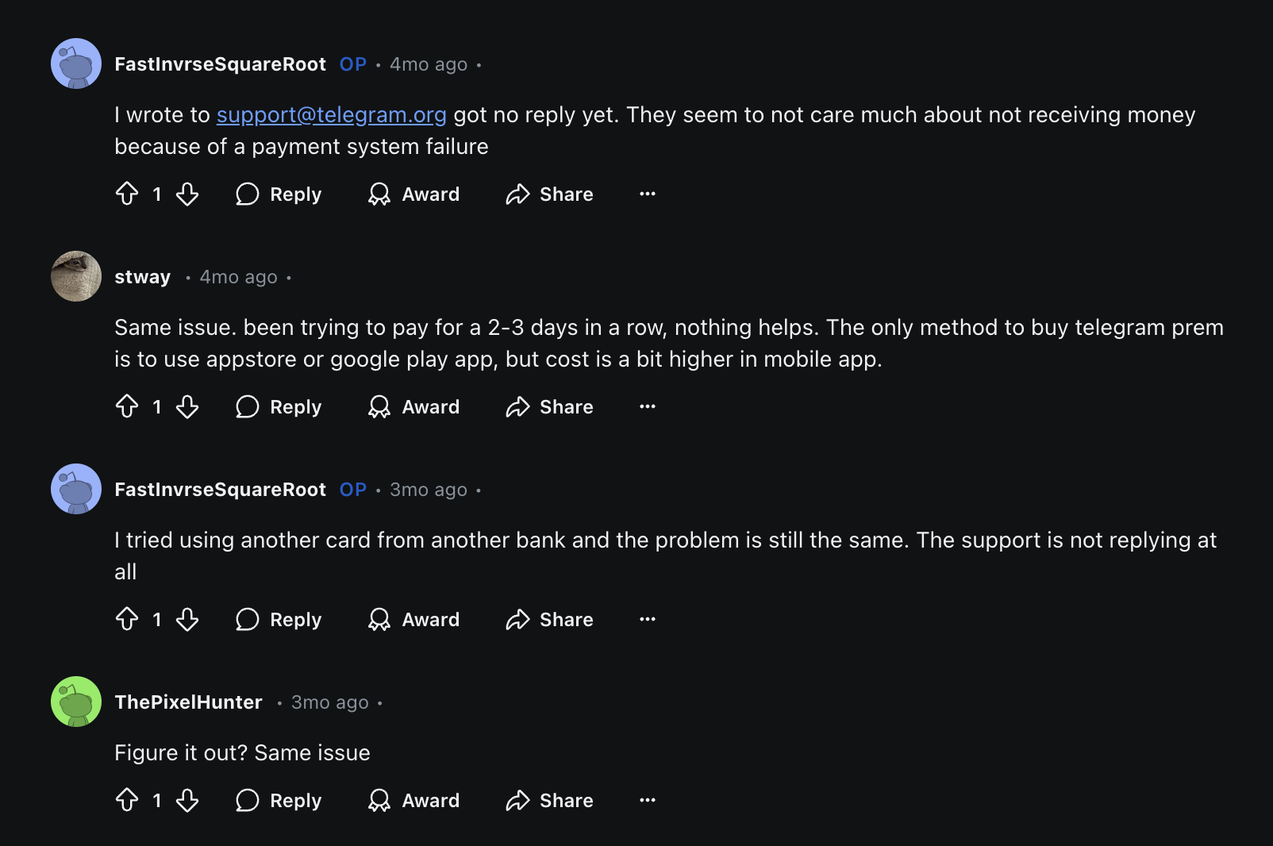Viewport: 1273px width, 846px height.
Task: Upvote ThePixelHunter's comment
Action: click(x=127, y=800)
